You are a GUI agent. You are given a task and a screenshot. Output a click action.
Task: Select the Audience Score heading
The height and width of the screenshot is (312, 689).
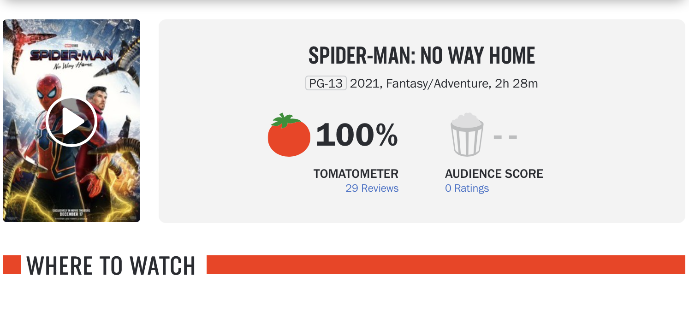tap(493, 174)
